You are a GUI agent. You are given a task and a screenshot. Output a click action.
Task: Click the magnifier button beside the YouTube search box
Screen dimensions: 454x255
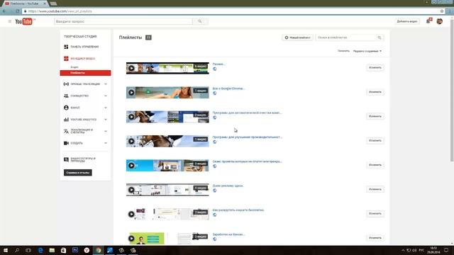(x=200, y=21)
